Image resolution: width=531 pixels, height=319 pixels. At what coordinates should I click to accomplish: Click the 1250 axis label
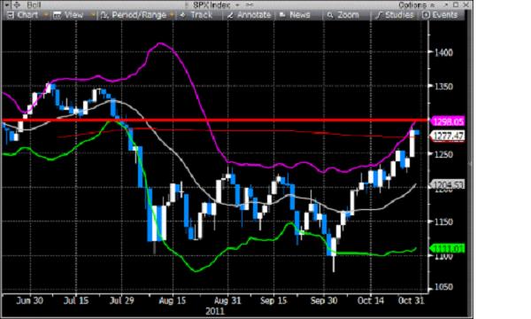pos(443,153)
